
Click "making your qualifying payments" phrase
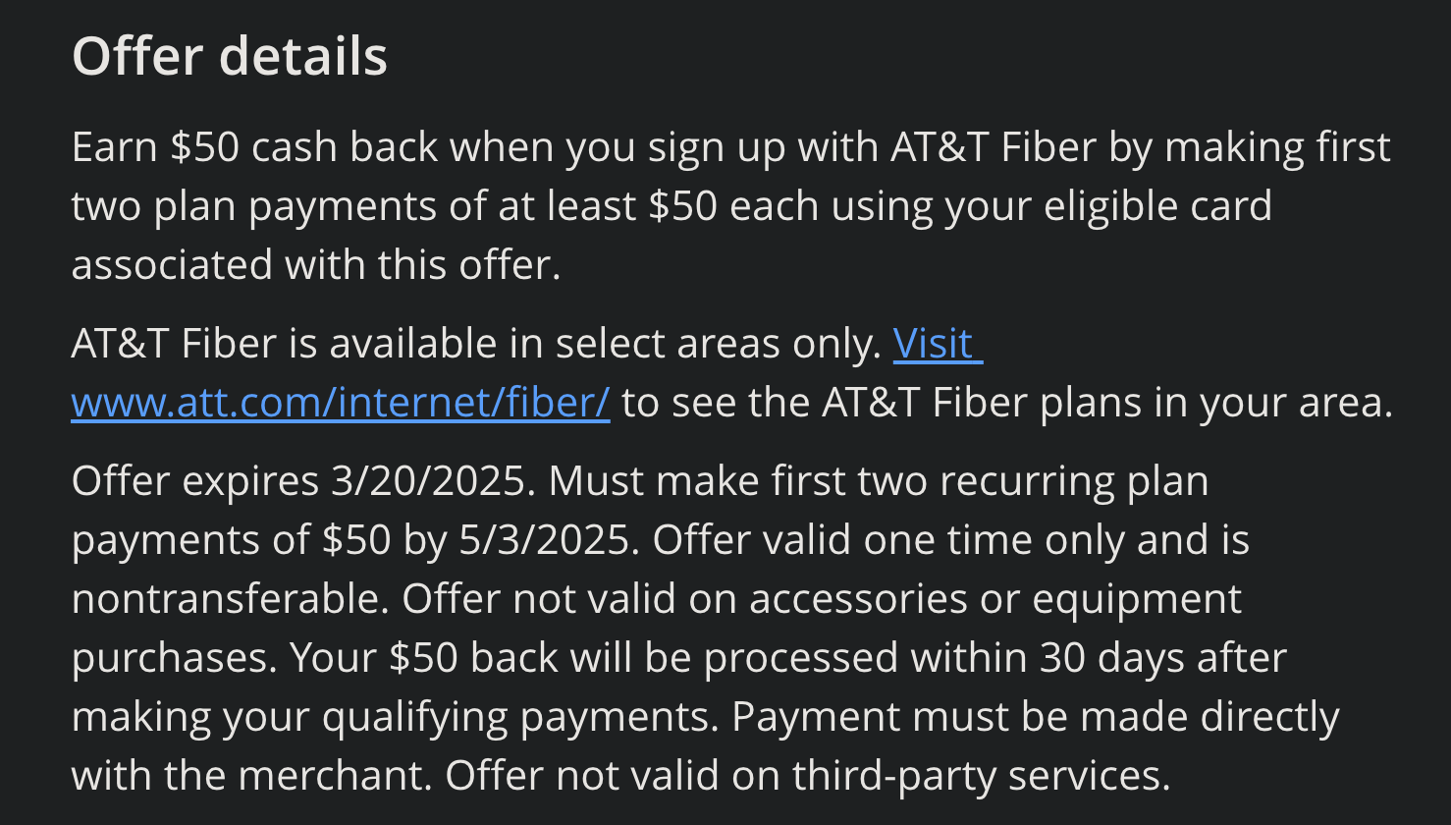(x=393, y=717)
